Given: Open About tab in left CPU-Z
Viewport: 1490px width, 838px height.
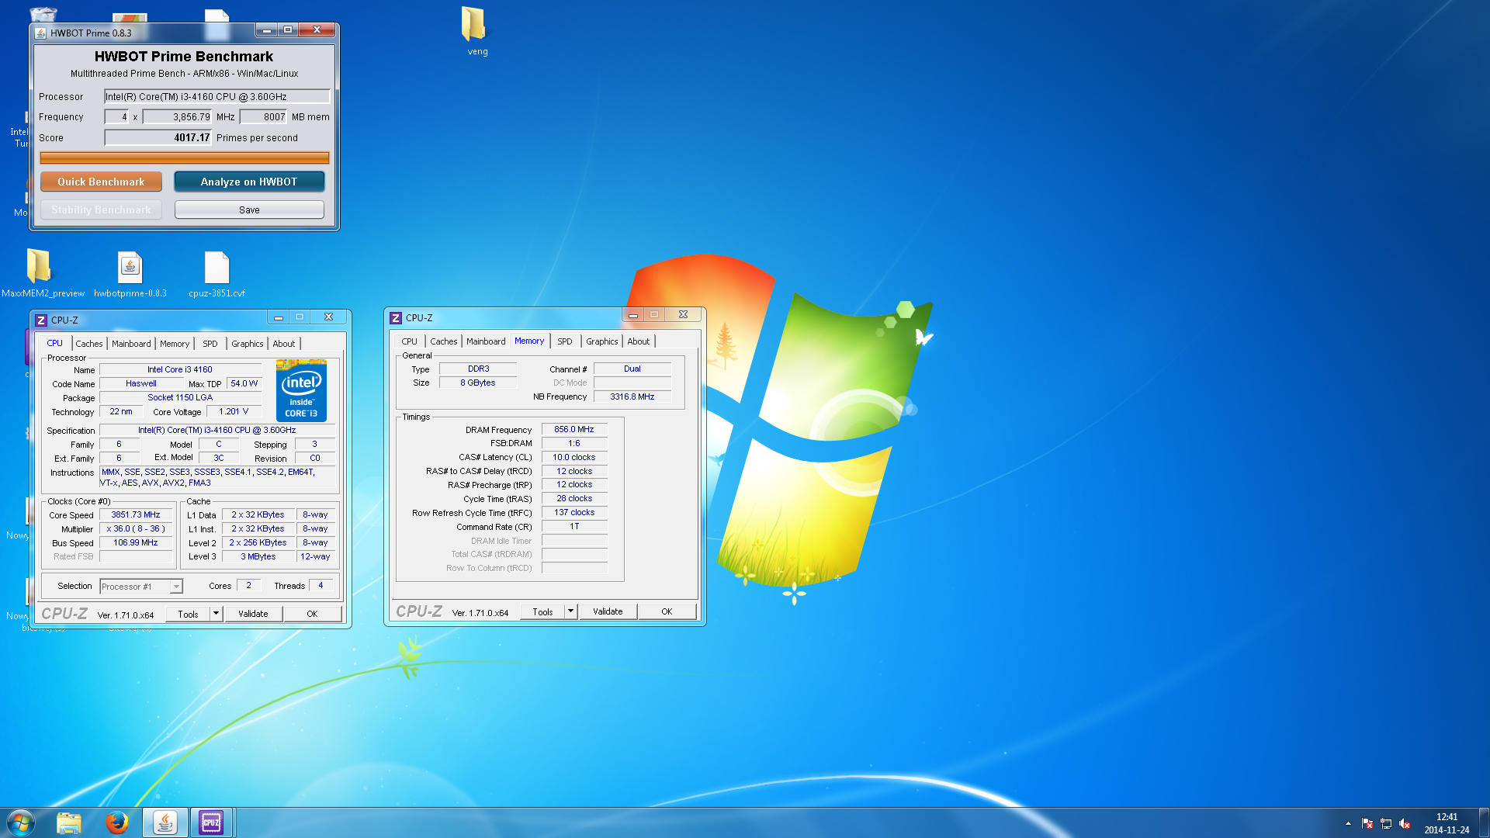Looking at the screenshot, I should pyautogui.click(x=284, y=344).
